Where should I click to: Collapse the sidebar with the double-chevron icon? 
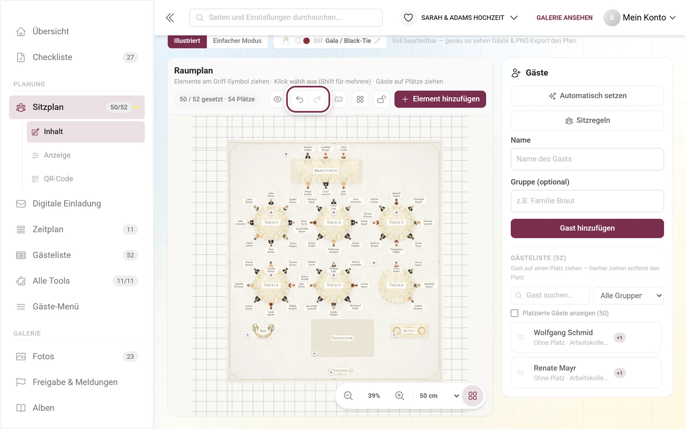[x=170, y=18]
